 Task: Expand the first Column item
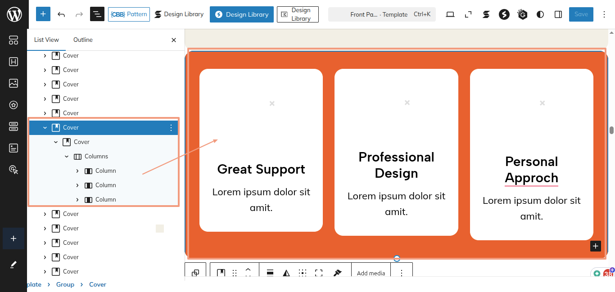click(x=77, y=171)
